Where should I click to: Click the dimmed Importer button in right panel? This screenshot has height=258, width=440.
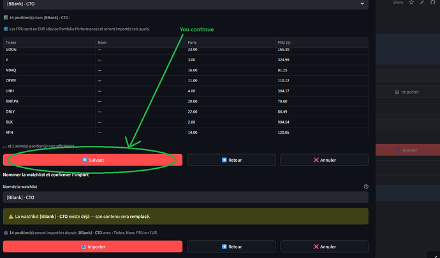pos(407,92)
